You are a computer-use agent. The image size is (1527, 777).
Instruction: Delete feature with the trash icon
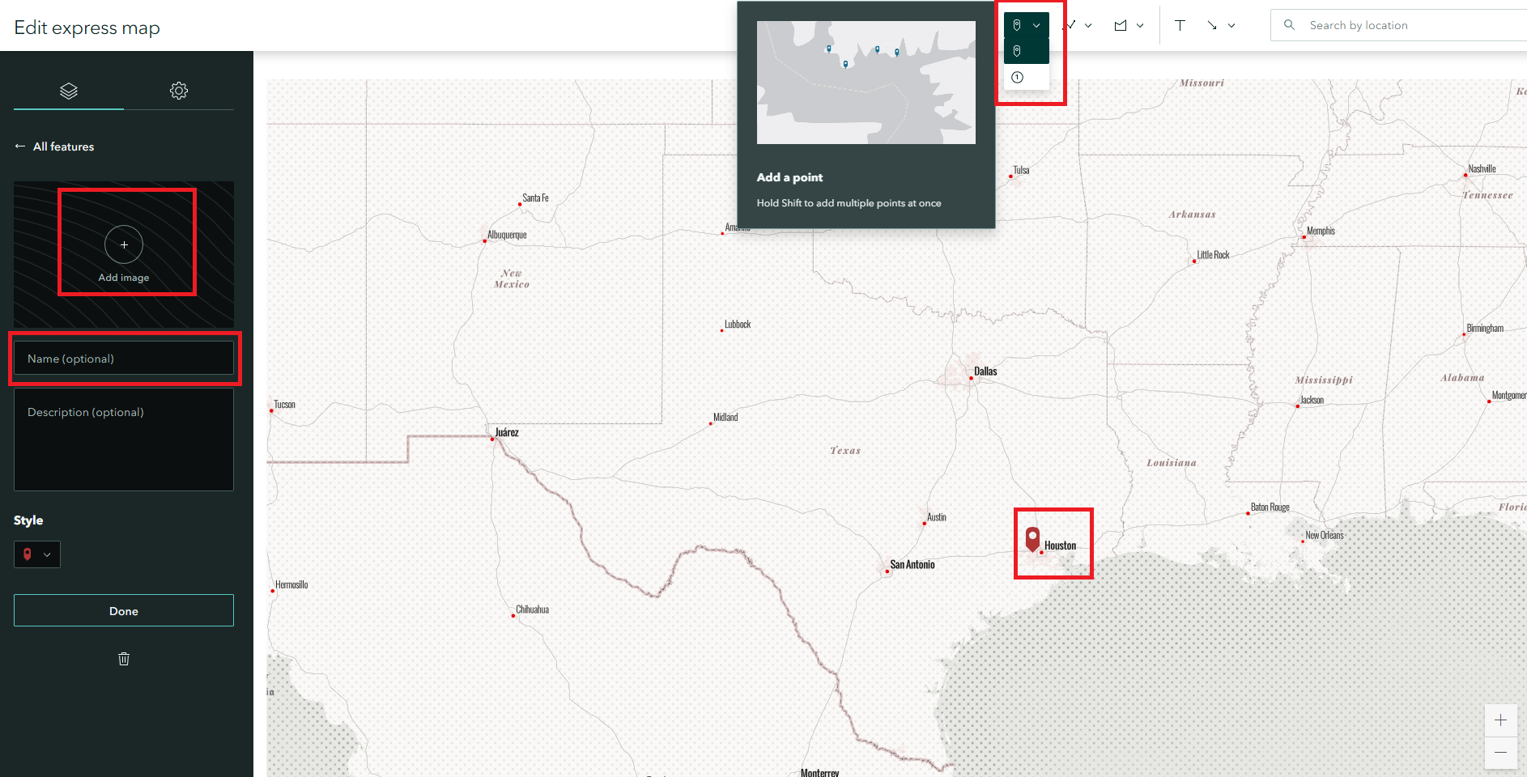(x=124, y=659)
